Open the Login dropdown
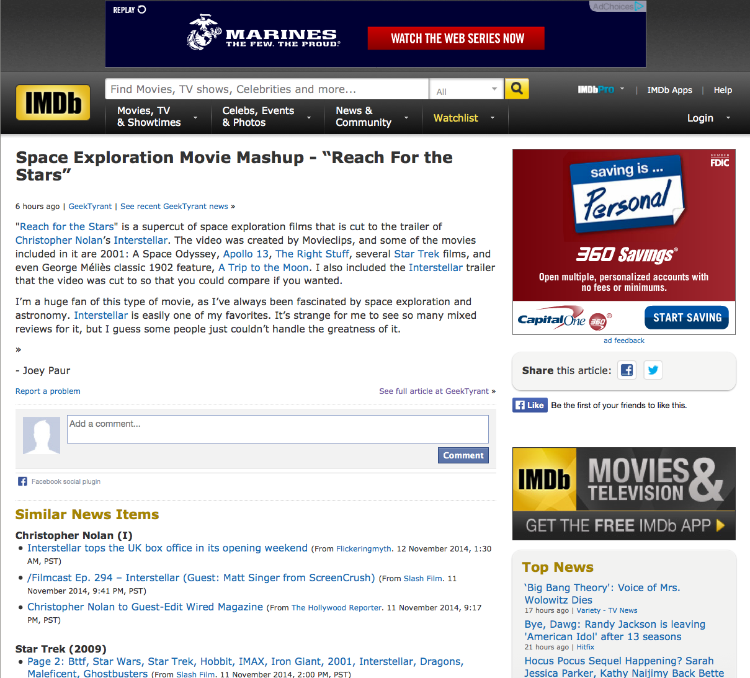750x678 pixels. tap(709, 118)
